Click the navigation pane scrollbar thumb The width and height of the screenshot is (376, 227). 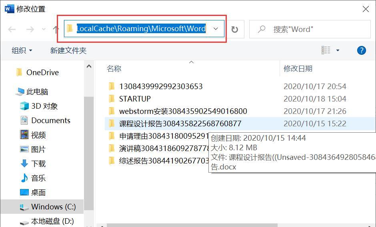[89, 153]
